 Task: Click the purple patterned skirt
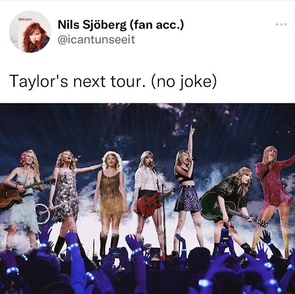tap(188, 199)
